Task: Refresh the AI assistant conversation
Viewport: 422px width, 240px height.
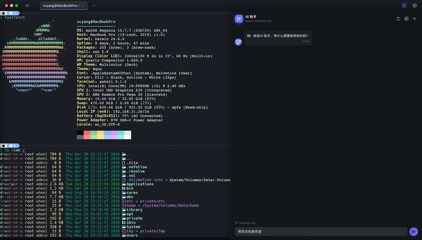Action: click(398, 19)
